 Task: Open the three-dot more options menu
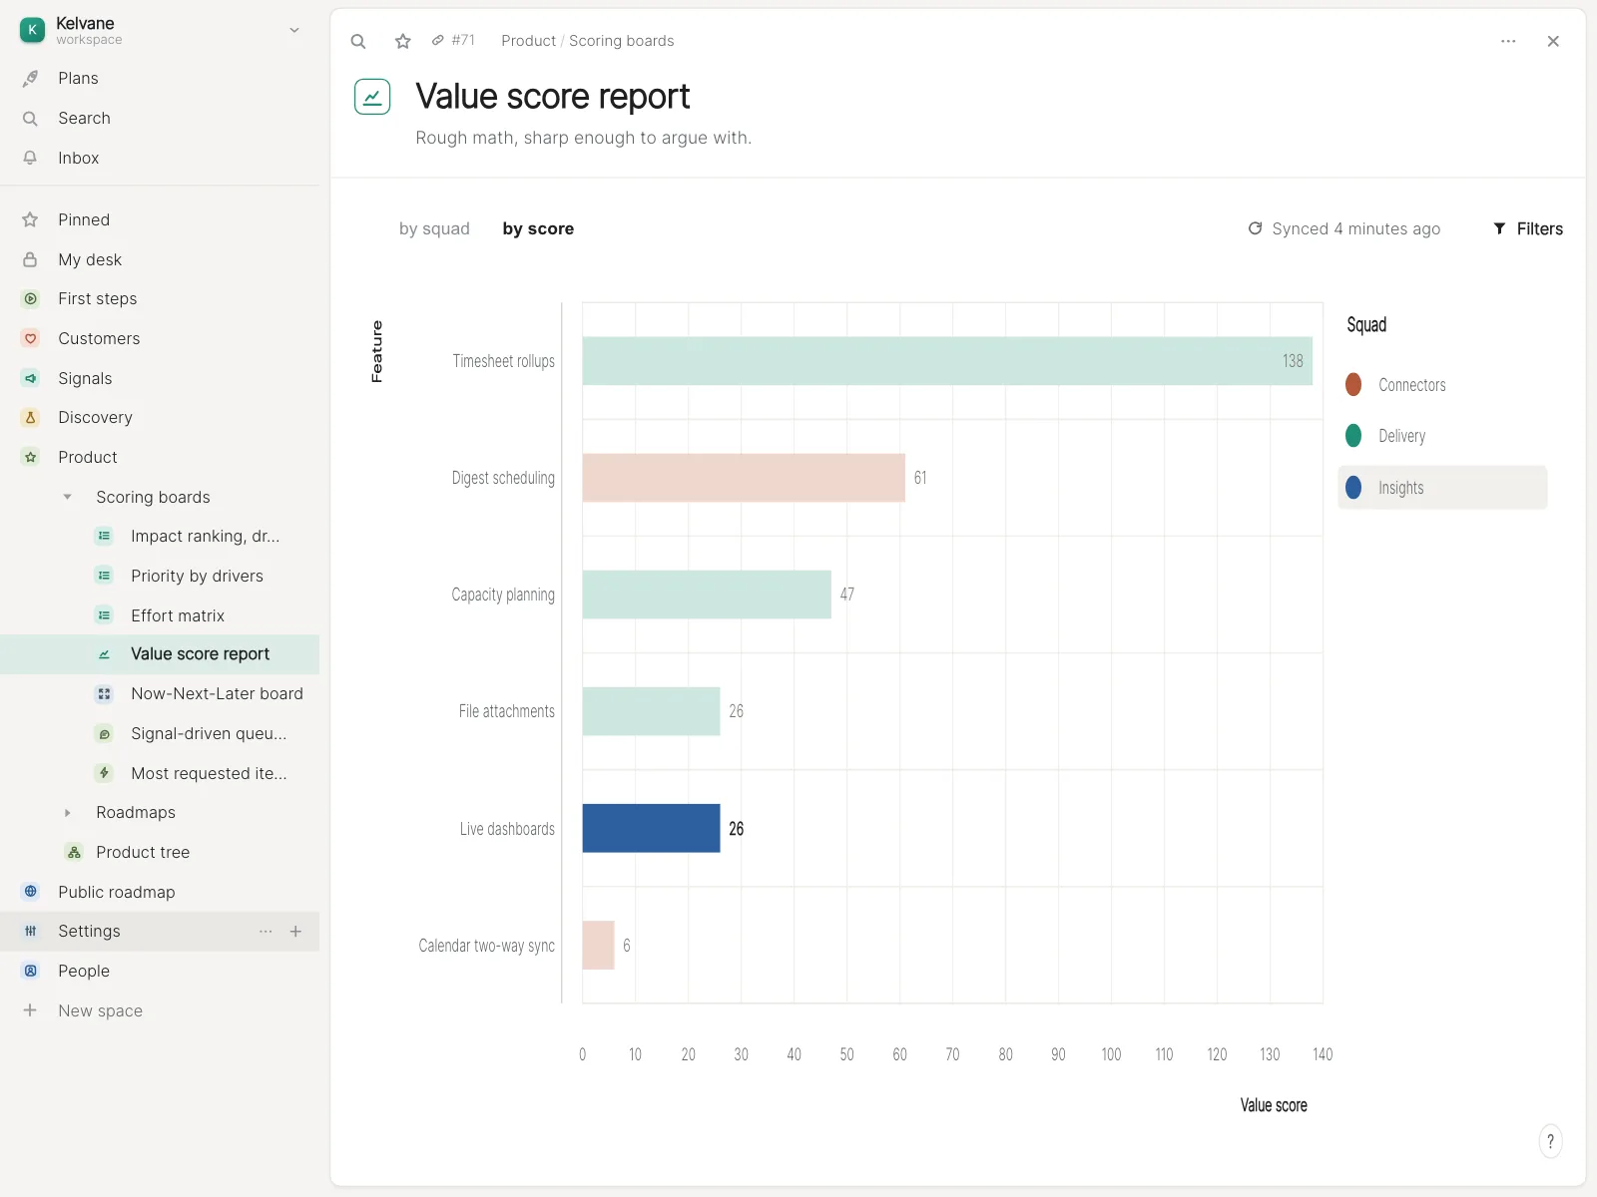point(1508,41)
